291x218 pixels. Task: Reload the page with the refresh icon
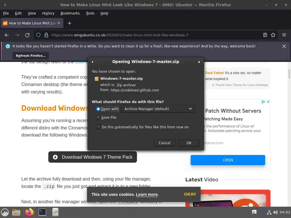(x=27, y=35)
